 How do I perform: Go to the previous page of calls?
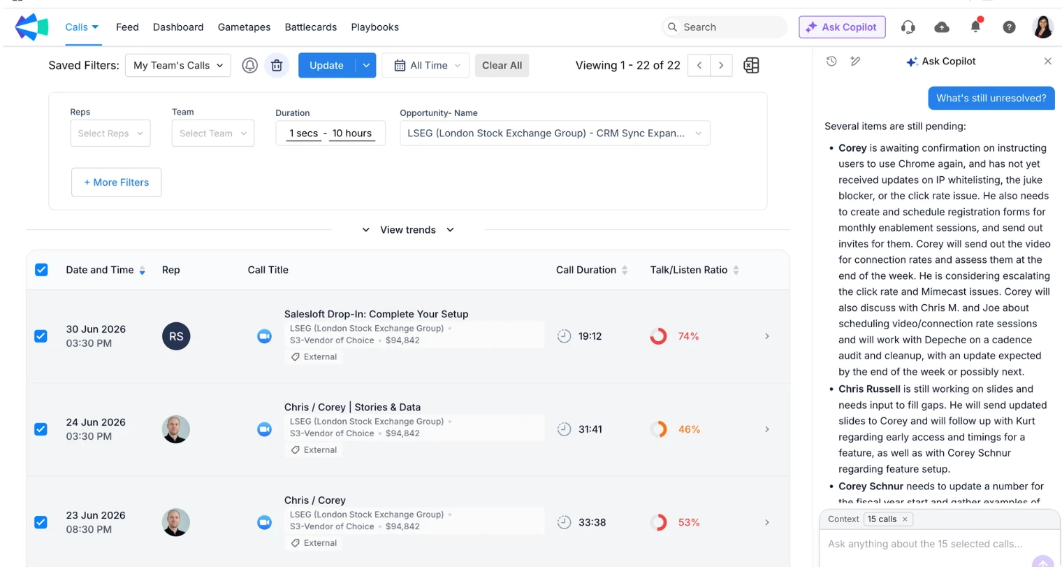(699, 65)
